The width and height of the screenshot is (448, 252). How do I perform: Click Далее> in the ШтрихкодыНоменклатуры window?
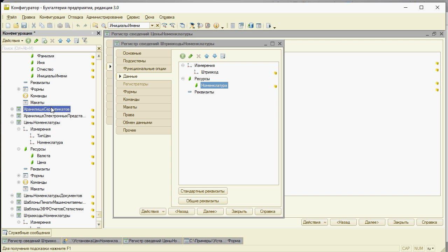pyautogui.click(x=210, y=211)
